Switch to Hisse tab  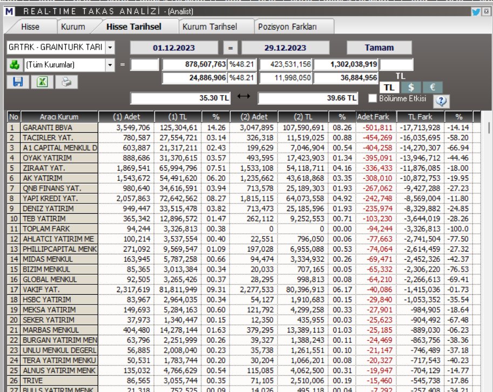click(30, 26)
